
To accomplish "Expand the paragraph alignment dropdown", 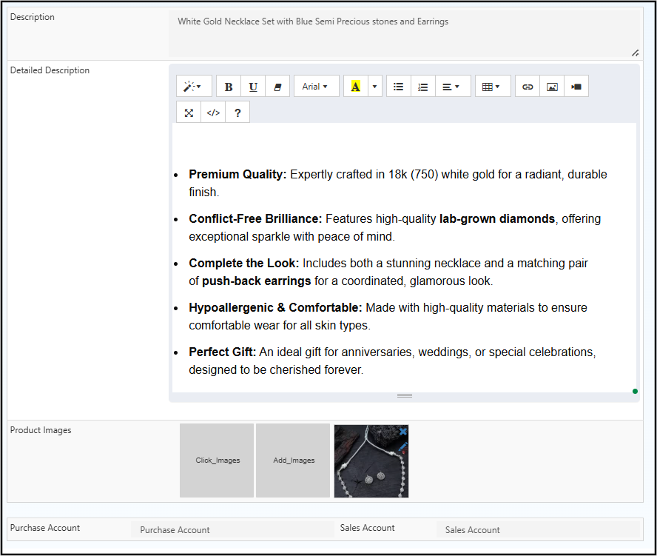I will tap(452, 87).
